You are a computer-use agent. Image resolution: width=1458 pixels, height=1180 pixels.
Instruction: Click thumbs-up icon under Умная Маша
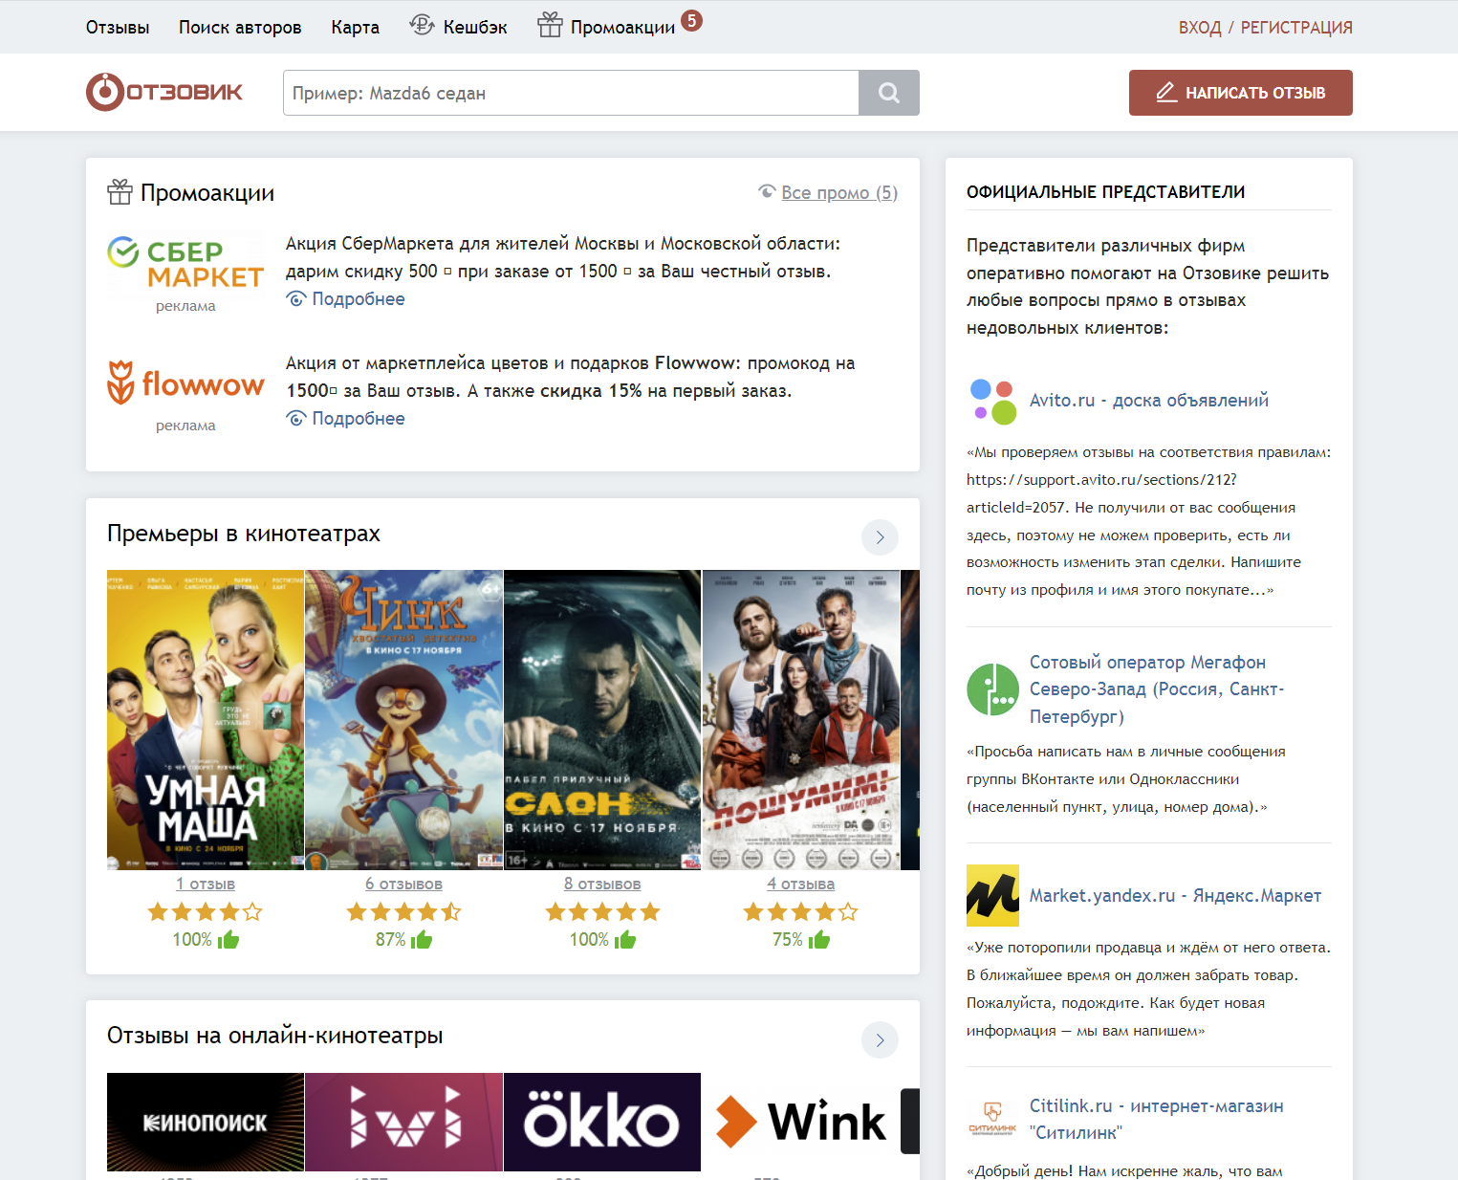click(228, 940)
